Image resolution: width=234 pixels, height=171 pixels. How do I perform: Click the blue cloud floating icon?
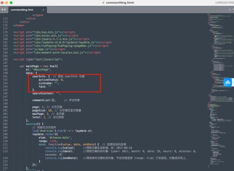click(228, 82)
